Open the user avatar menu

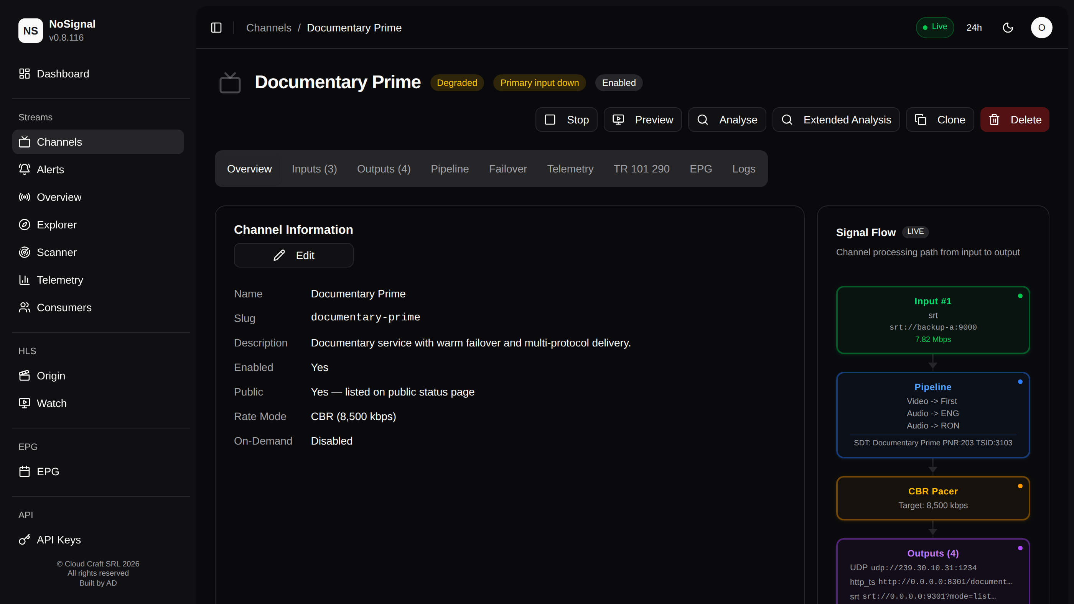1041,28
